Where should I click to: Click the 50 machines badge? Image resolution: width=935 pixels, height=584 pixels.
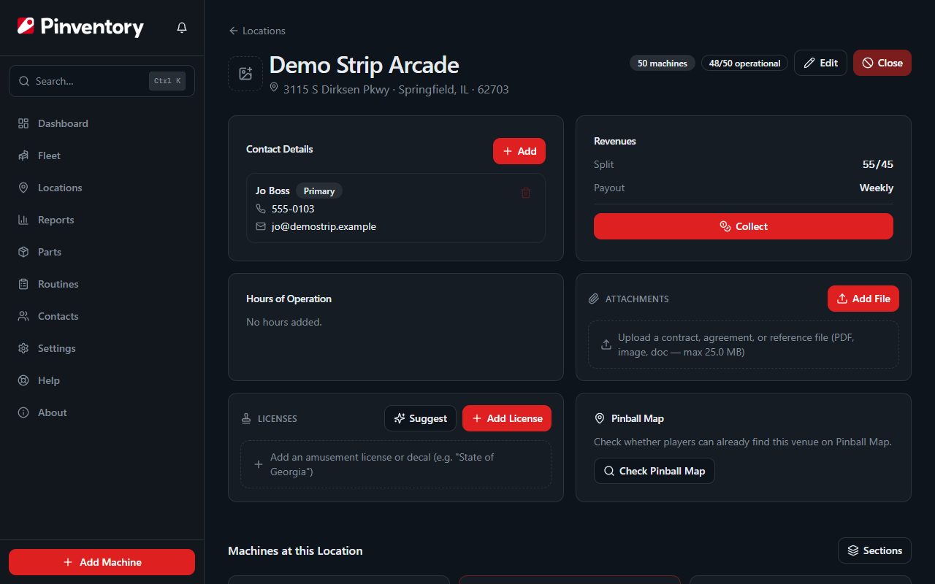[x=663, y=64]
